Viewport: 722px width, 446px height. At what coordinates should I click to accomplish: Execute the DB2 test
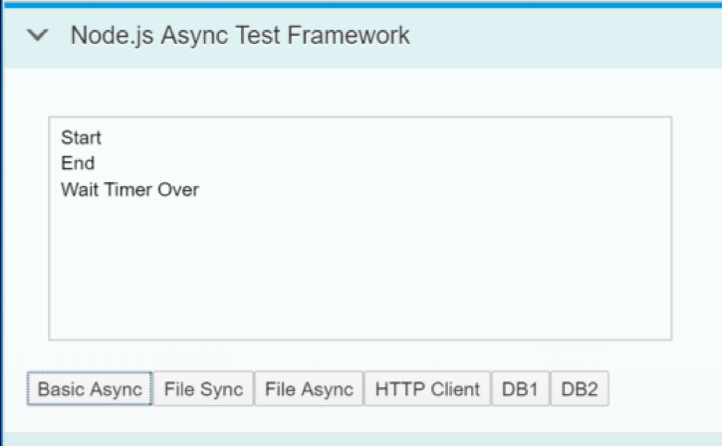(x=580, y=389)
